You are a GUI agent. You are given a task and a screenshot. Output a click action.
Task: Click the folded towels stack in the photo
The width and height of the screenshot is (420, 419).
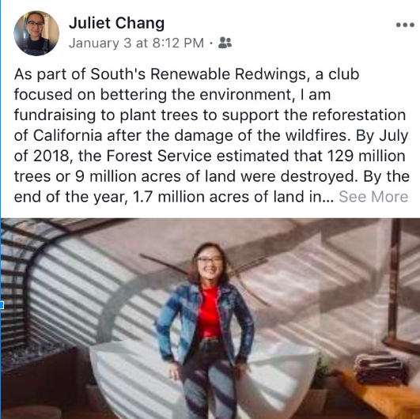pos(381,368)
